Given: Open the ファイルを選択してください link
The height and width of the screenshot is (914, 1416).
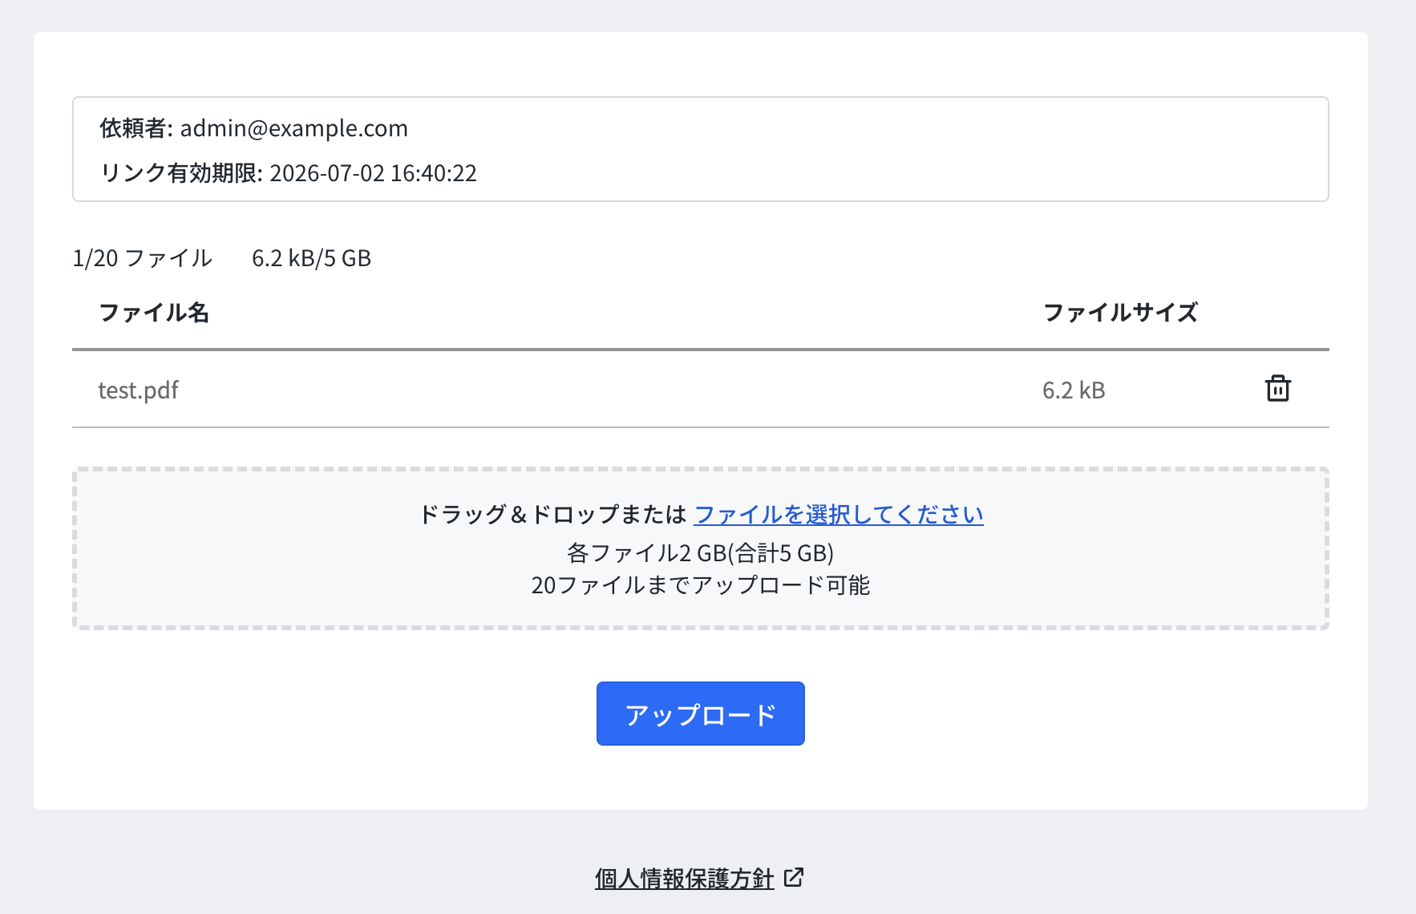Looking at the screenshot, I should click(x=839, y=514).
